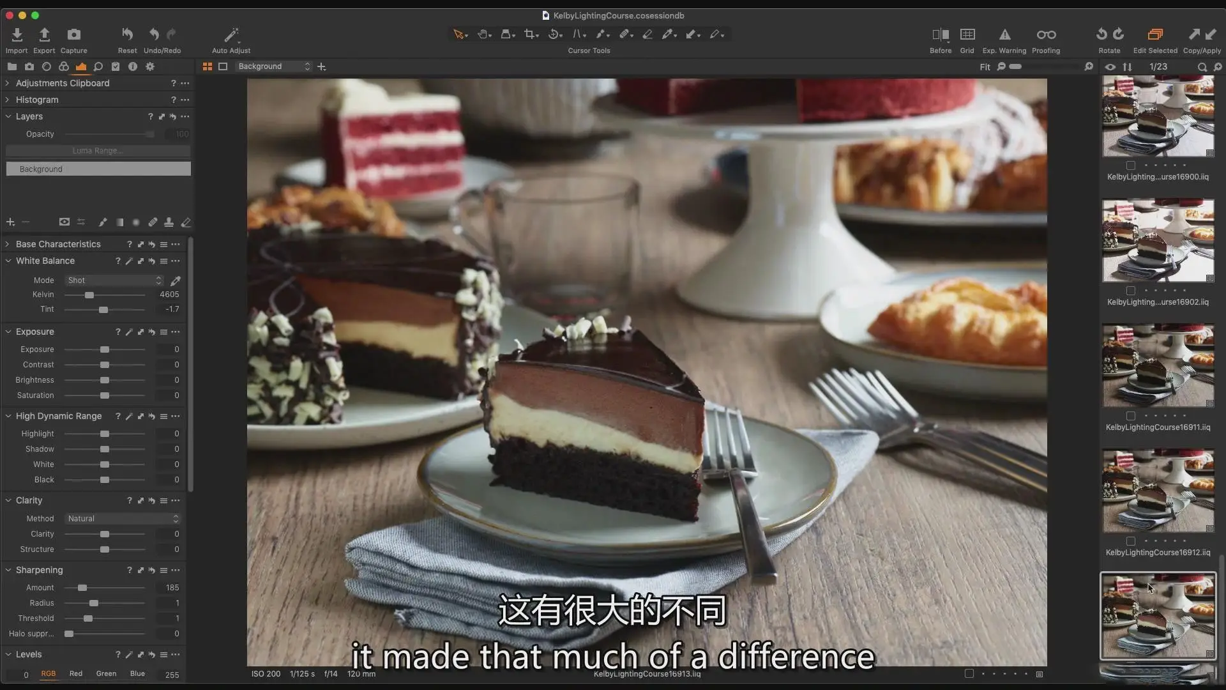This screenshot has width=1226, height=690.
Task: Toggle the Exposure Warning icon
Action: 1004,34
